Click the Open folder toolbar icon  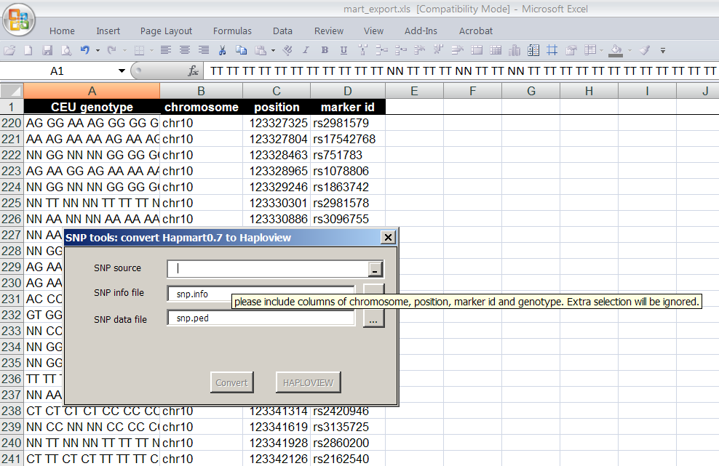pyautogui.click(x=9, y=50)
